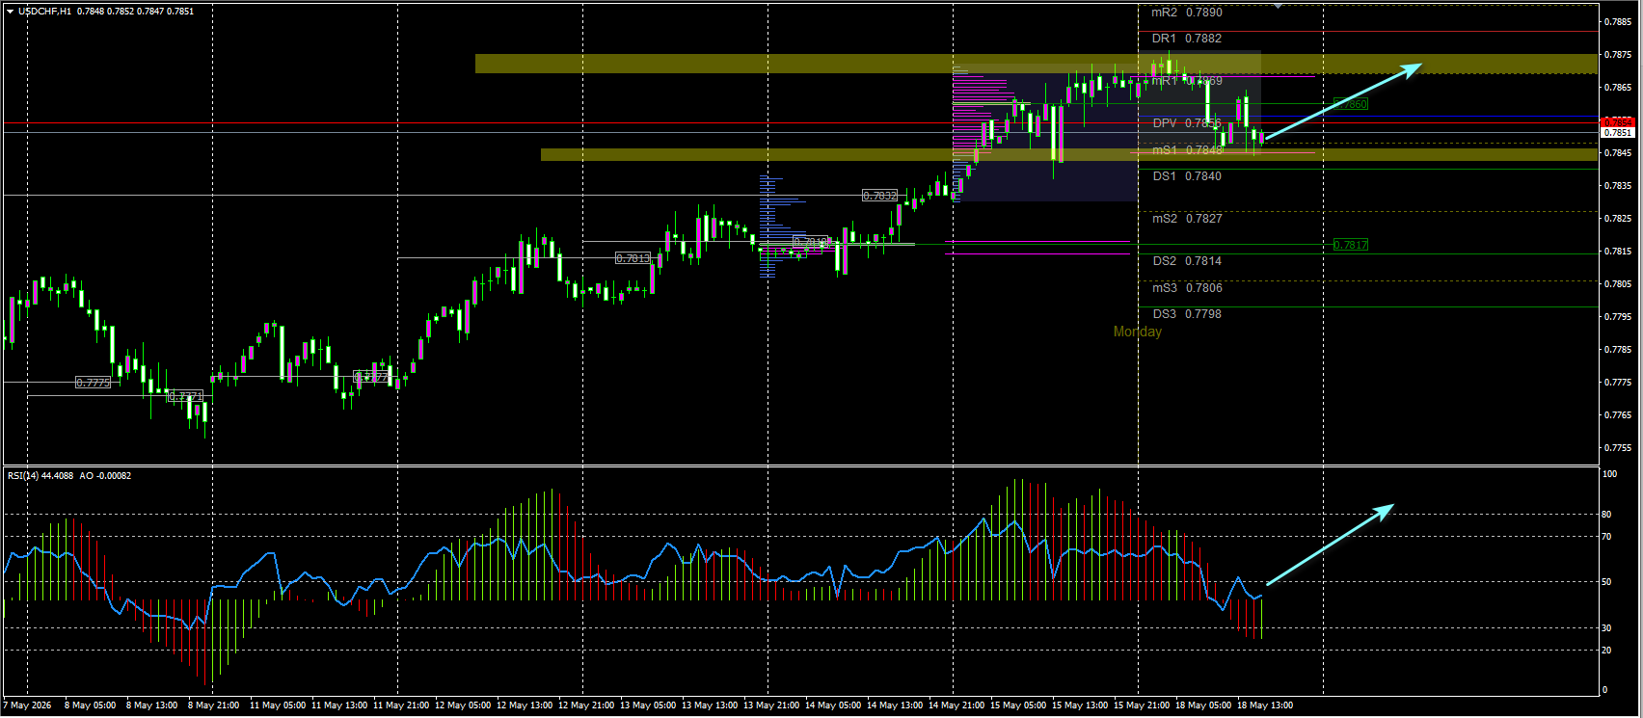Click the 7 May 2026 date label
This screenshot has height=718, width=1643.
point(27,705)
